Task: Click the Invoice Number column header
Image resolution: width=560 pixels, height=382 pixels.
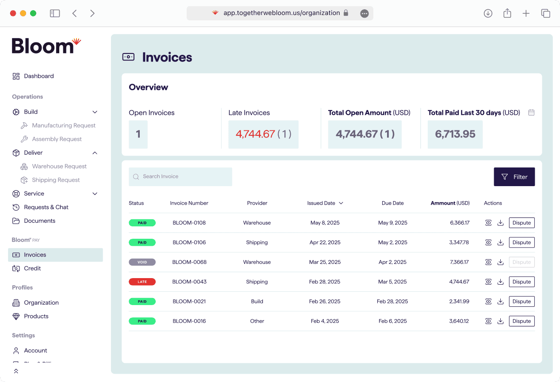Action: 189,203
